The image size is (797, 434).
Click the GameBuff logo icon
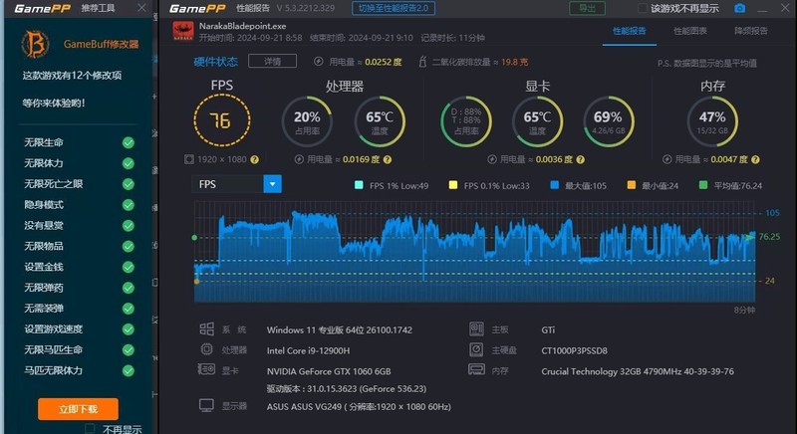tap(35, 44)
